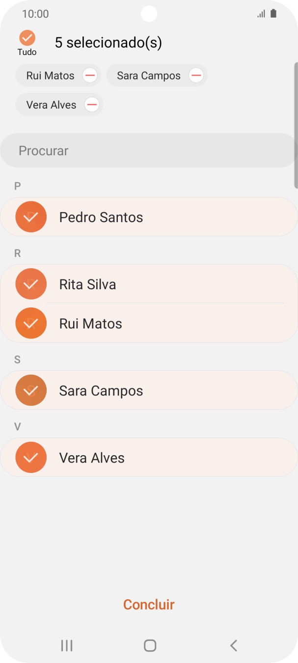Deselect Sara Campos's checkbox
This screenshot has height=663, width=298.
click(30, 390)
